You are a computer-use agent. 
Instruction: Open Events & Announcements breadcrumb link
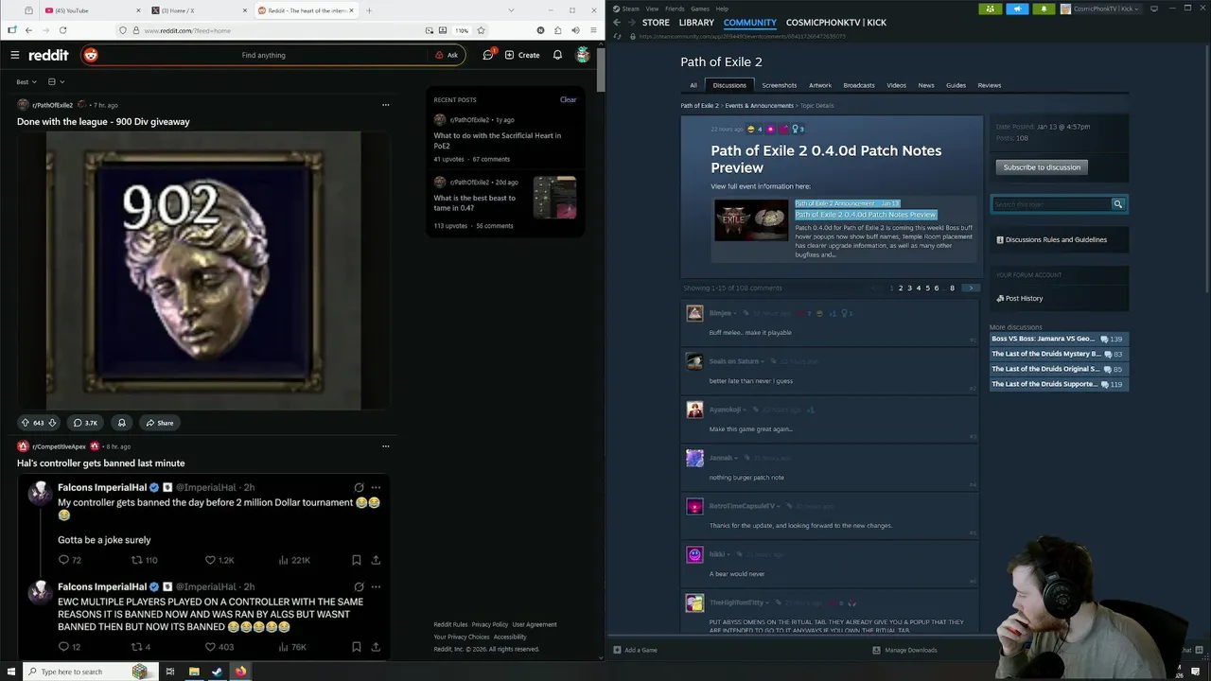[x=760, y=106]
